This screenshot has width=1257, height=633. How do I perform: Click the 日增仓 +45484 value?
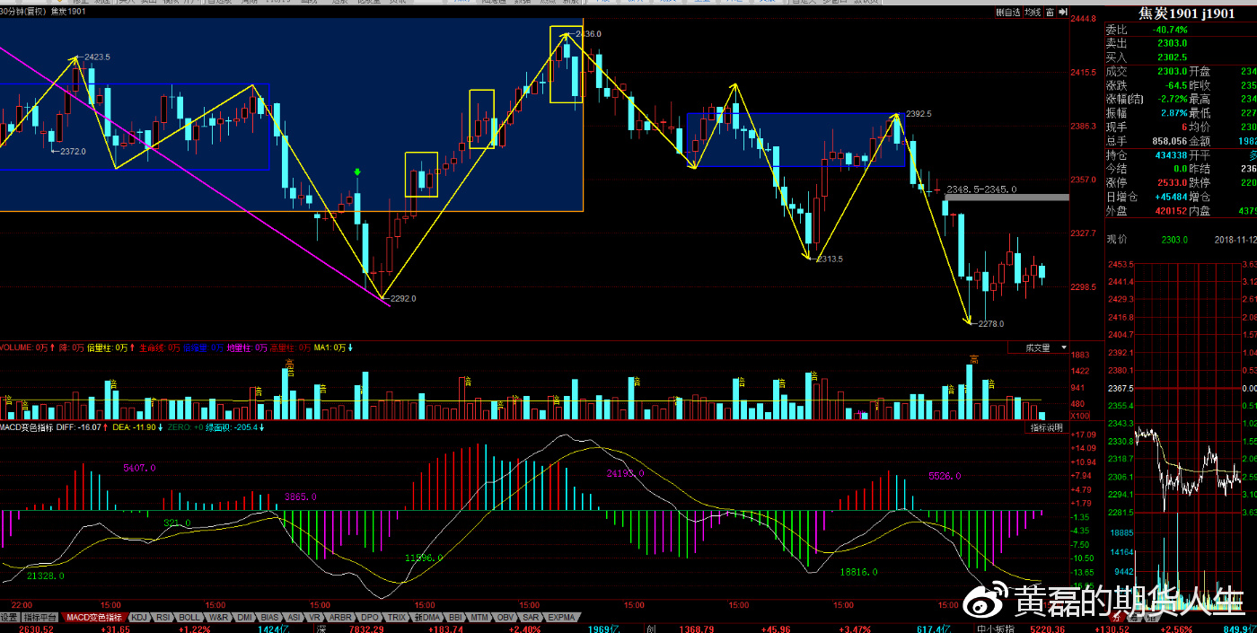click(1169, 197)
